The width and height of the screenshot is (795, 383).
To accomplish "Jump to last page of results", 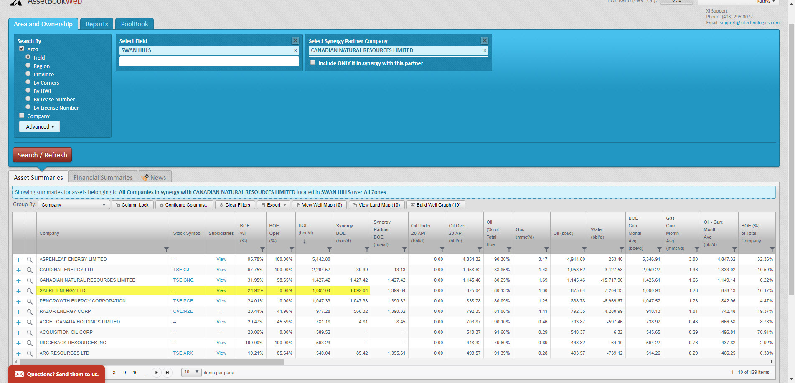I will coord(167,373).
